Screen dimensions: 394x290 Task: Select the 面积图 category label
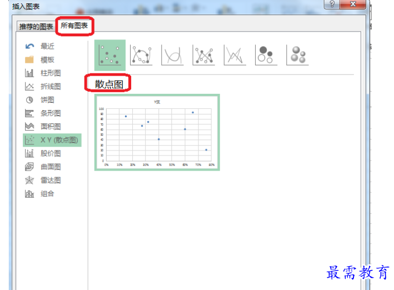coord(51,127)
